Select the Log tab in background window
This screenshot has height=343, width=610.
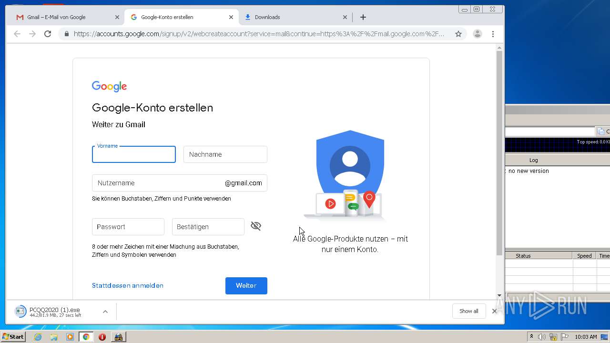pyautogui.click(x=533, y=160)
